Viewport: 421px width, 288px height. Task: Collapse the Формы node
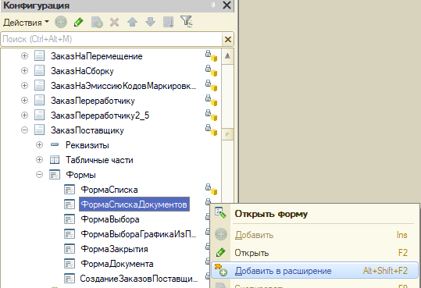pyautogui.click(x=39, y=175)
